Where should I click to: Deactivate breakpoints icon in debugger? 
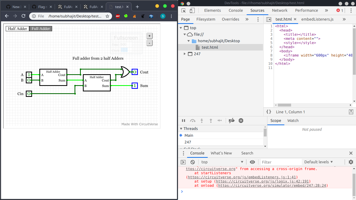coord(231,121)
